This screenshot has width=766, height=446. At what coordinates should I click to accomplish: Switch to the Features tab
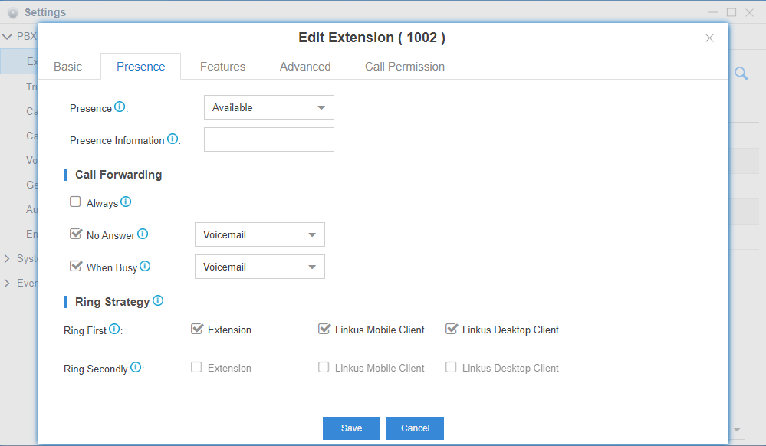click(x=222, y=67)
